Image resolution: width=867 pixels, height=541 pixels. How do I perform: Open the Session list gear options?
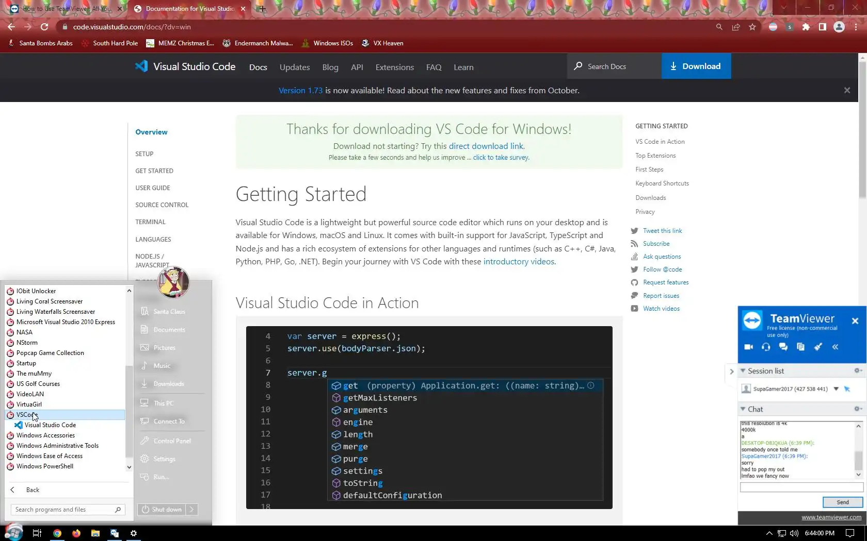pos(858,371)
